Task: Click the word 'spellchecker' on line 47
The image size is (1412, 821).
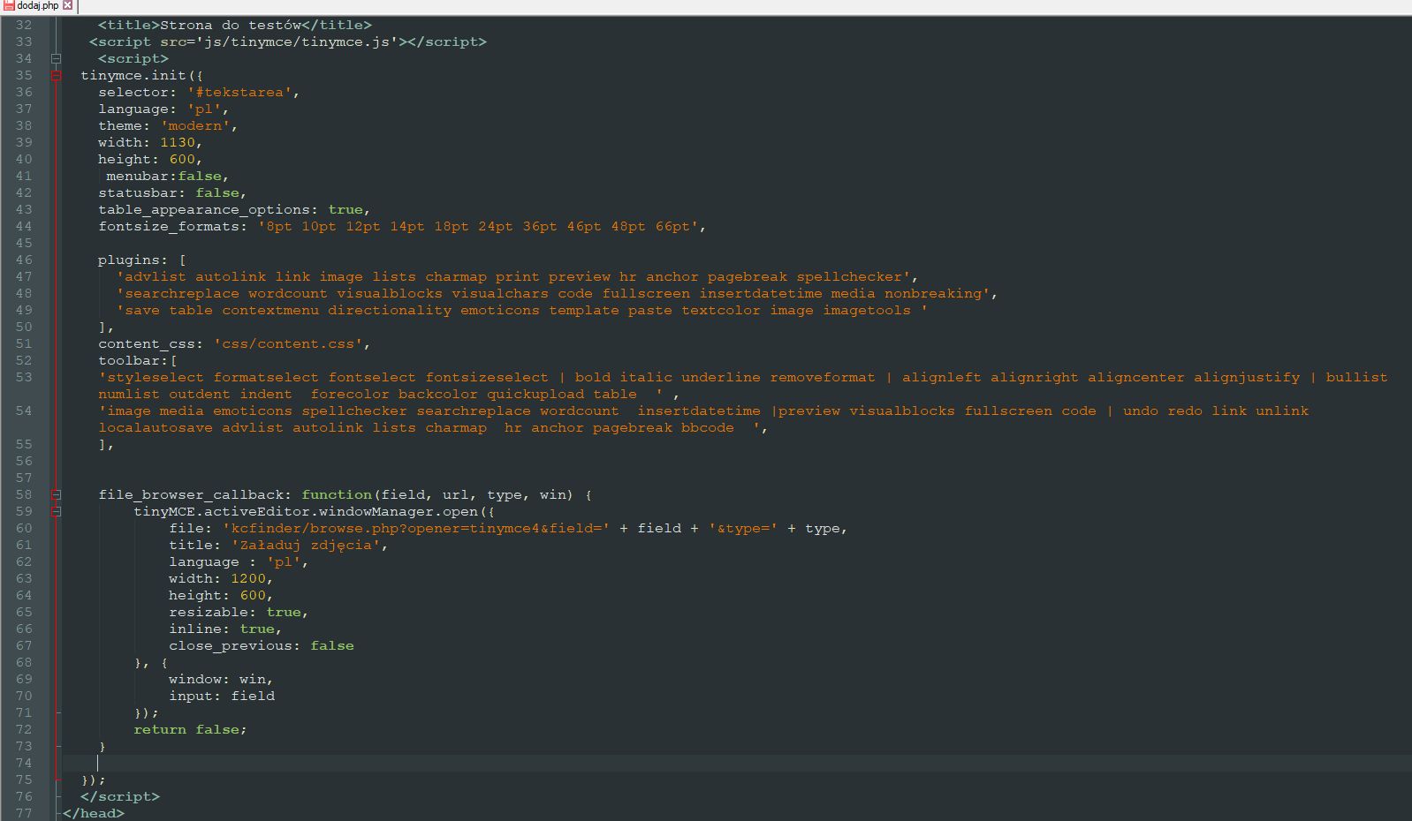Action: pos(849,277)
